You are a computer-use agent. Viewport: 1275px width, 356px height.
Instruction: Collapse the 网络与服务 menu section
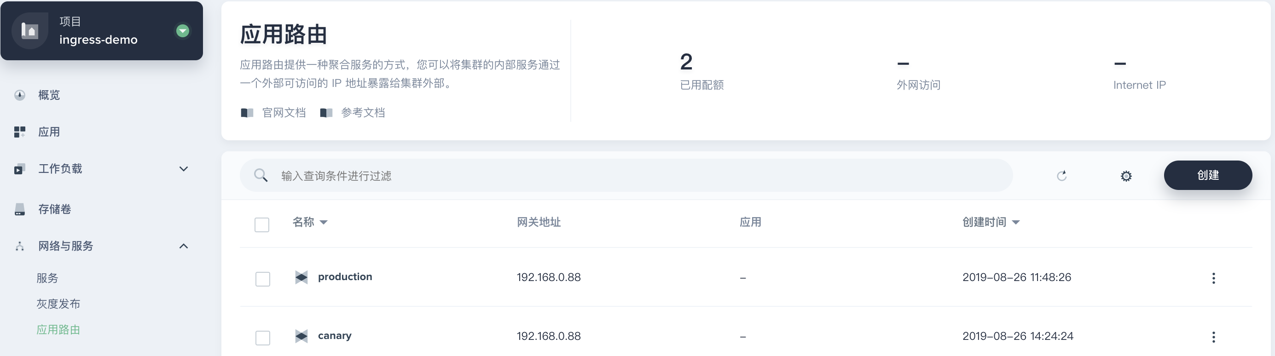click(x=185, y=246)
